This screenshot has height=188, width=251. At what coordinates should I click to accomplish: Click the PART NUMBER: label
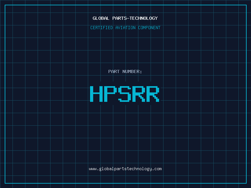[125, 71]
